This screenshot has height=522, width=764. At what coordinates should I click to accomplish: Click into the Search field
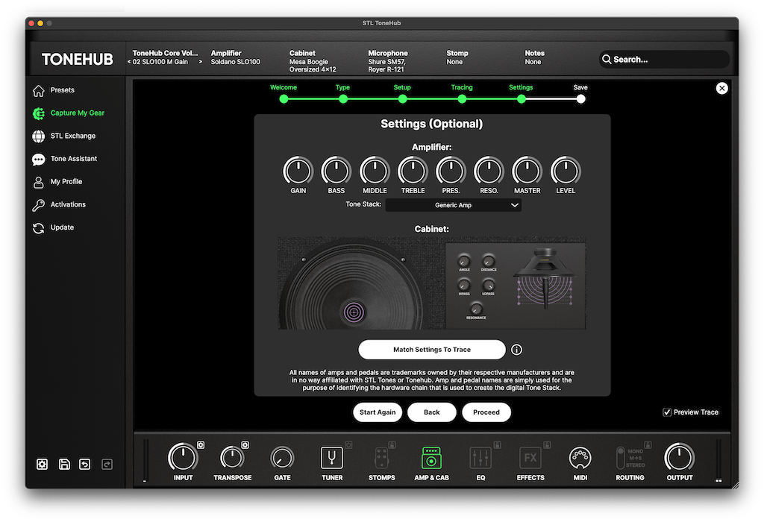tap(668, 60)
